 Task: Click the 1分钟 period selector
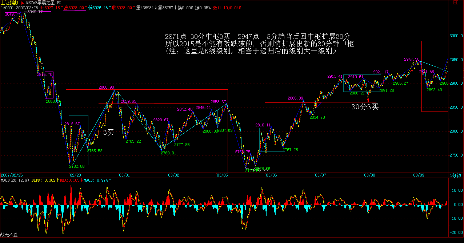click(455, 175)
